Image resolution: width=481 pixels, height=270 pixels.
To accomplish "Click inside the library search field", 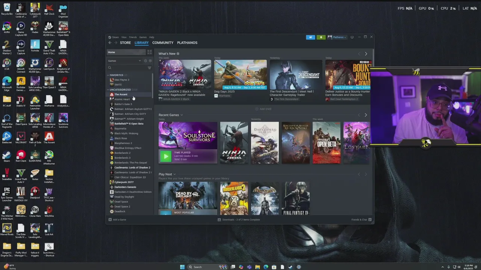I will tap(127, 68).
